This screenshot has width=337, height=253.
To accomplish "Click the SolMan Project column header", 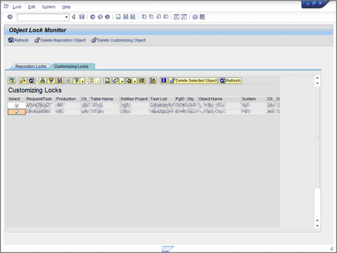I will 134,99.
